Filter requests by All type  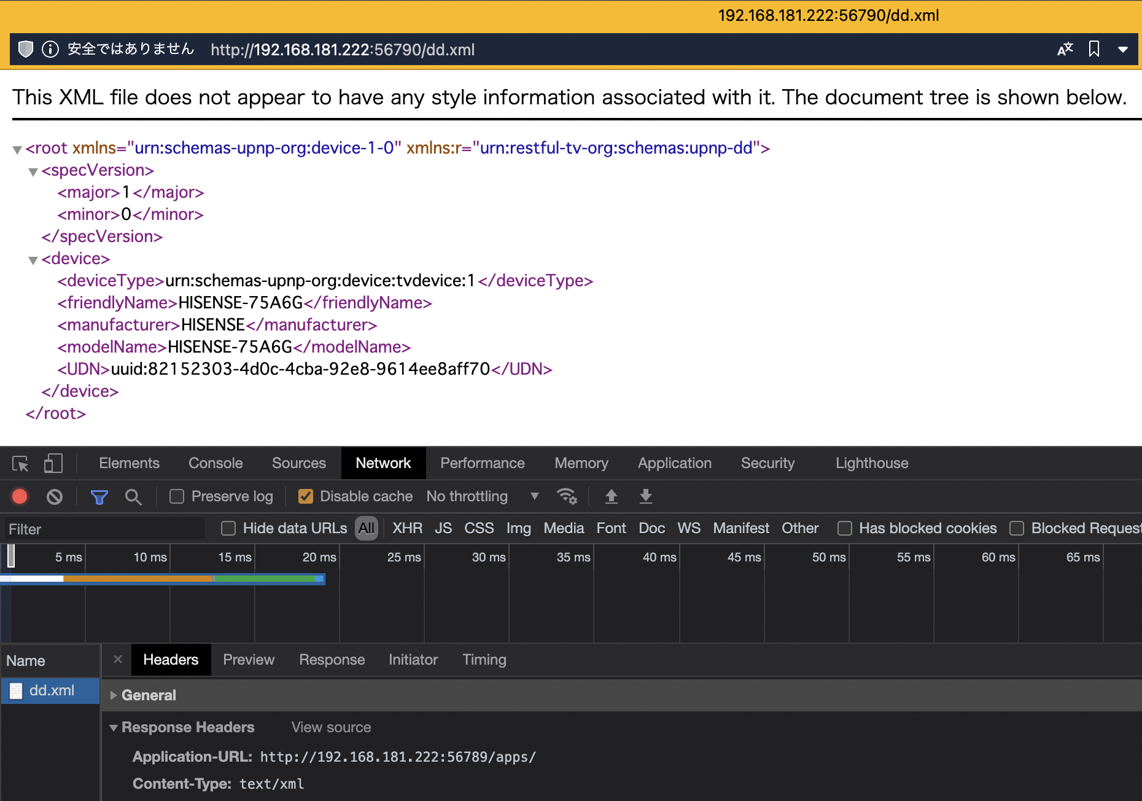367,528
